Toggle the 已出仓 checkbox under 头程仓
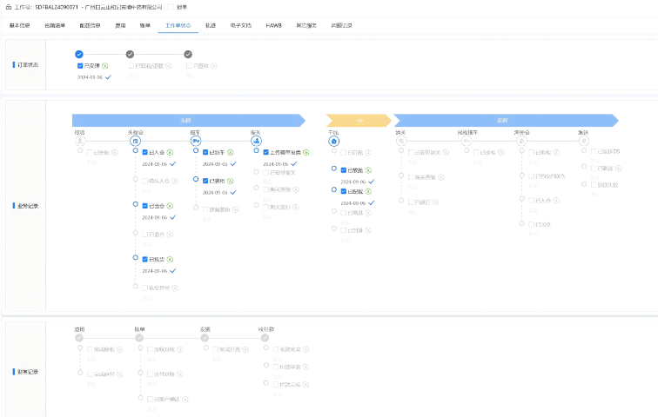 (145, 206)
